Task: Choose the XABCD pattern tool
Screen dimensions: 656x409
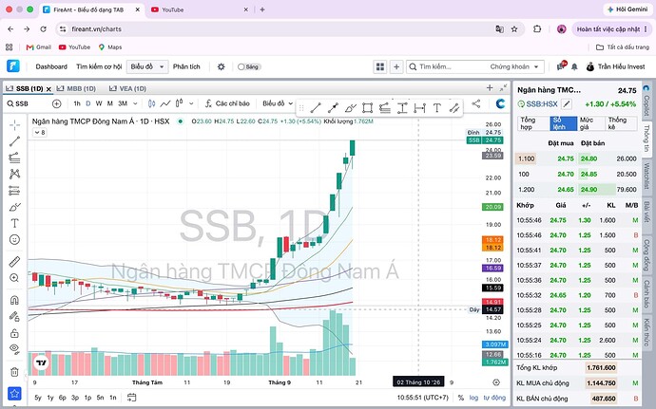Action: [x=14, y=174]
